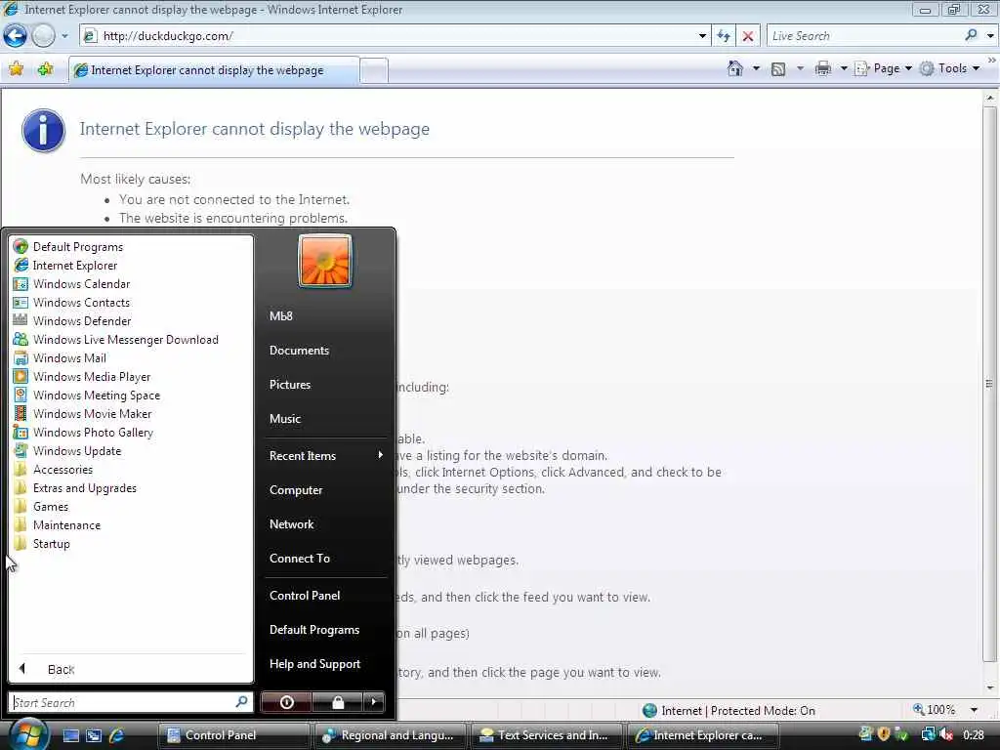1000x750 pixels.
Task: Expand the Extras and Upgrades folder
Action: tap(132, 488)
